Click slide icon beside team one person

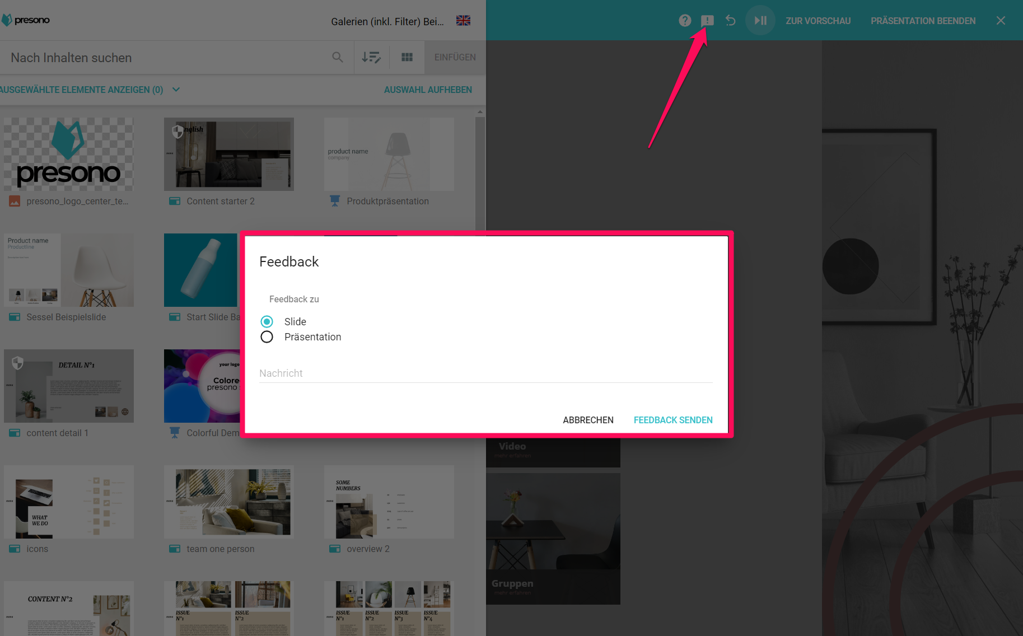tap(175, 549)
